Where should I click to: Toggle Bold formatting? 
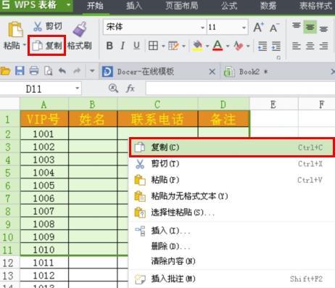pos(109,46)
